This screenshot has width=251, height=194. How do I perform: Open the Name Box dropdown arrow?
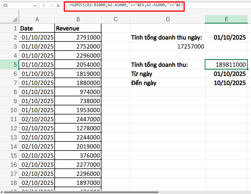pyautogui.click(x=35, y=5)
